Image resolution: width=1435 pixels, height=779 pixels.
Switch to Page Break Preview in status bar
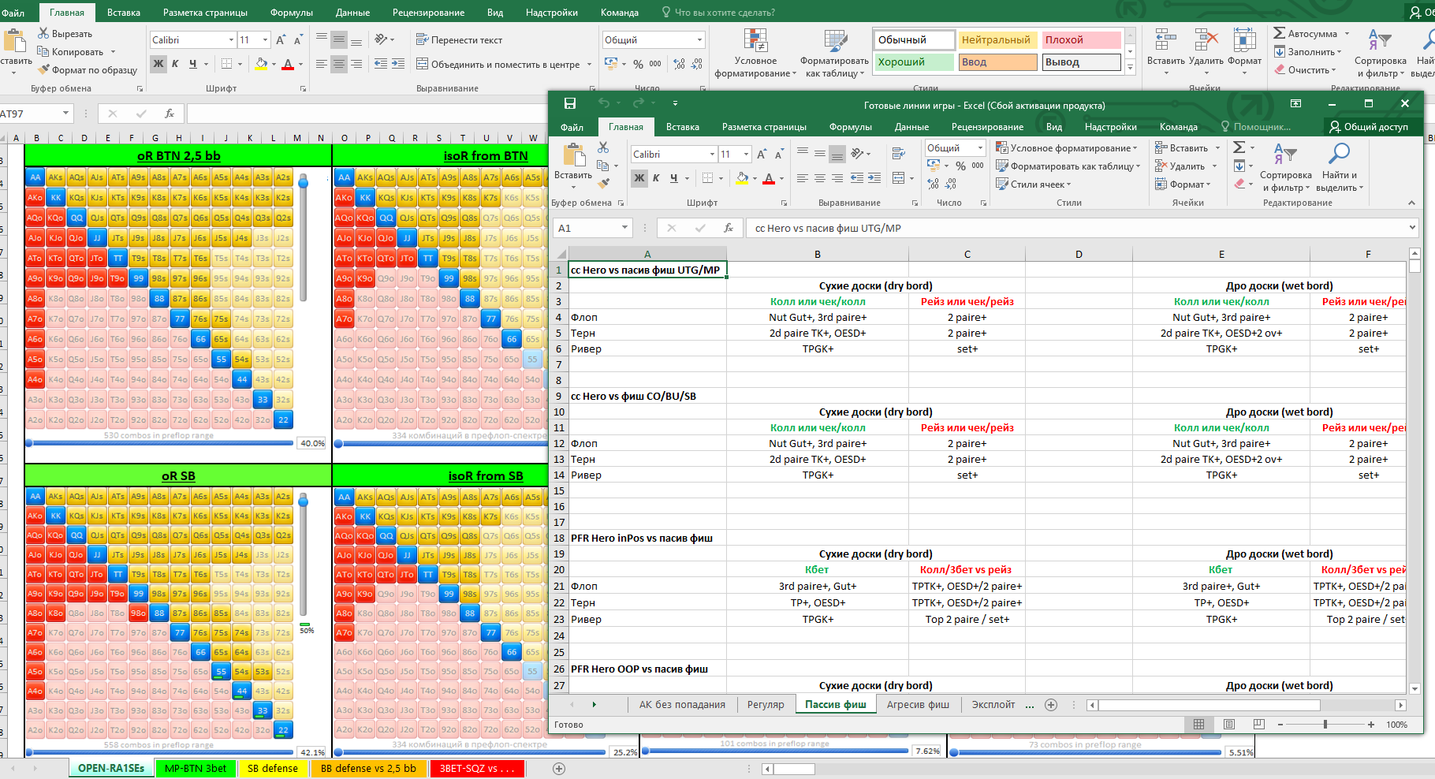[x=1258, y=725]
